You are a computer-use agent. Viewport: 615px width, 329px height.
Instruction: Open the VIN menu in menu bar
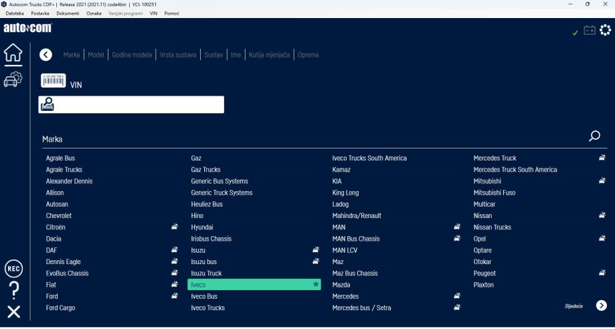[x=153, y=13]
